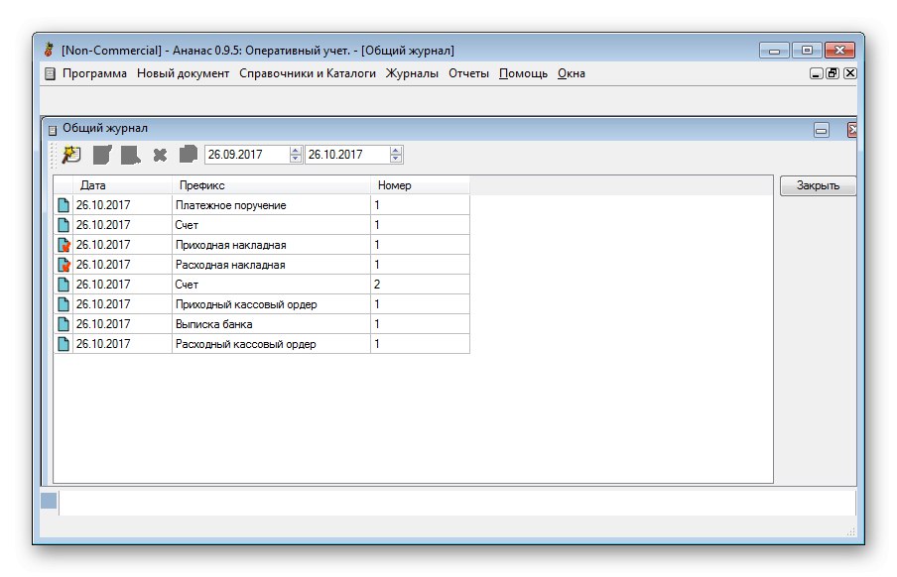
Task: Decrease the start date with down arrow
Action: pyautogui.click(x=295, y=159)
